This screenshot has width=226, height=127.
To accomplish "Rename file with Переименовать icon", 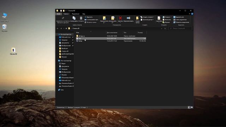I will [x=129, y=19].
